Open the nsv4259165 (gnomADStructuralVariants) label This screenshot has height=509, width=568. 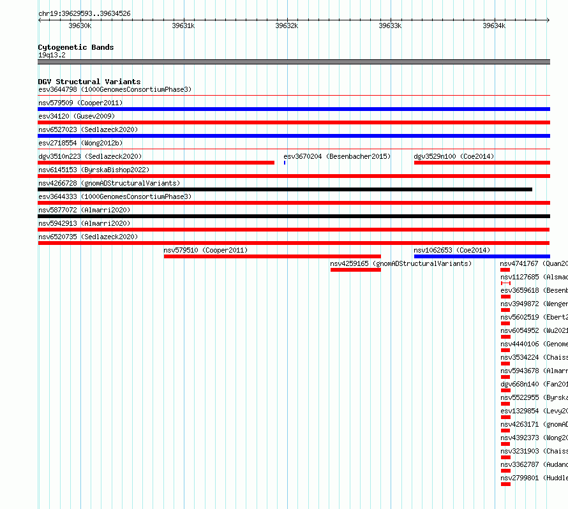[401, 263]
